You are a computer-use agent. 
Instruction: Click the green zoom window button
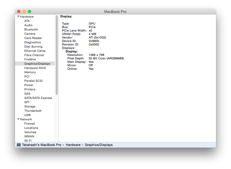click(x=29, y=11)
